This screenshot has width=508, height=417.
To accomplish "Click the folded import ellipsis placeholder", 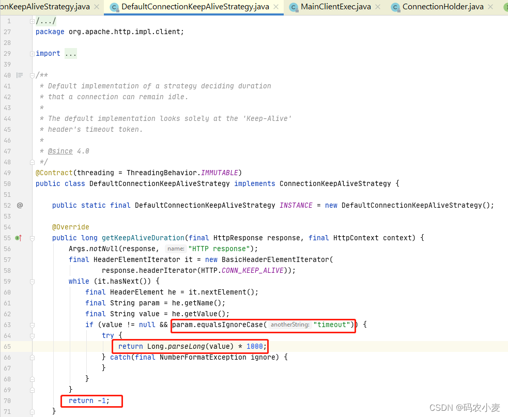I will [71, 53].
